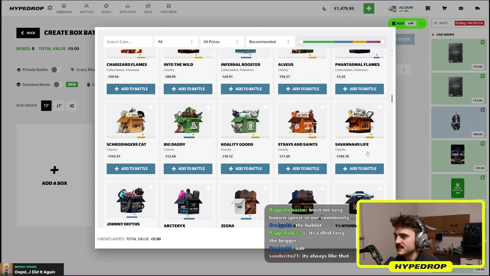The width and height of the screenshot is (490, 276).
Task: Click the Search Case input field
Action: [x=128, y=42]
